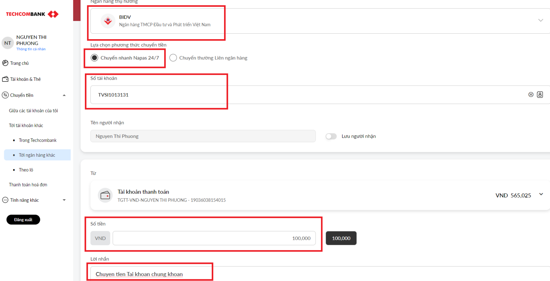Open the Thanh toán hoá đơn menu item
This screenshot has width=550, height=281.
pos(28,185)
